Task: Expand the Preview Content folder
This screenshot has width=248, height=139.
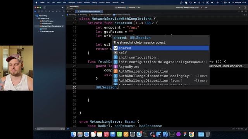Action: (39, 32)
